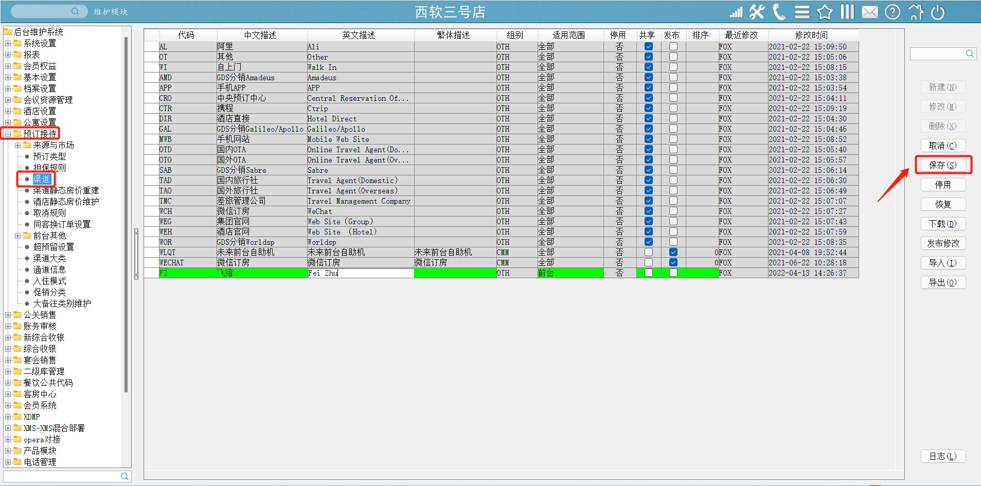Open the envelope mail icon
Viewport: 981px width, 486px height.
click(870, 12)
